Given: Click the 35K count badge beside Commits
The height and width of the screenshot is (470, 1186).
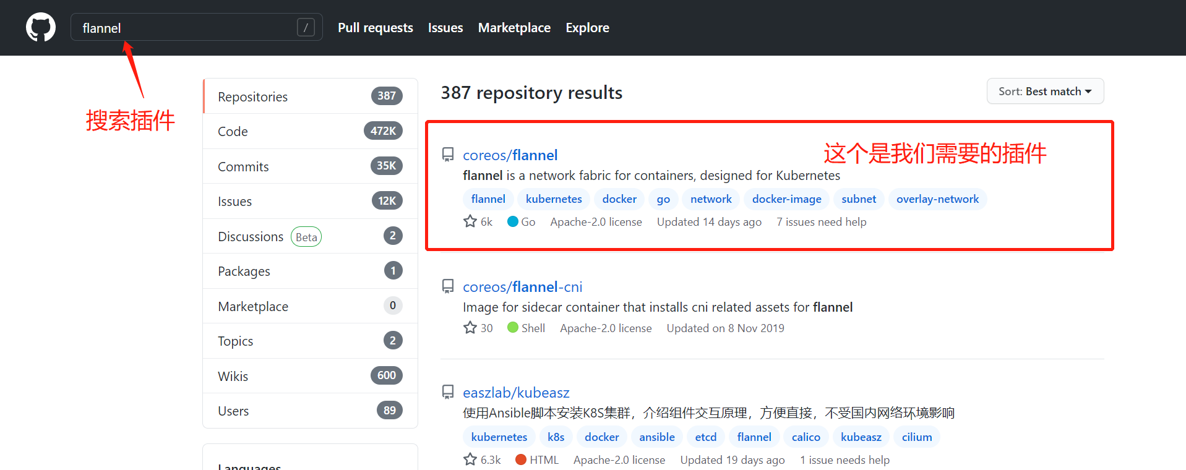Looking at the screenshot, I should click(x=386, y=166).
